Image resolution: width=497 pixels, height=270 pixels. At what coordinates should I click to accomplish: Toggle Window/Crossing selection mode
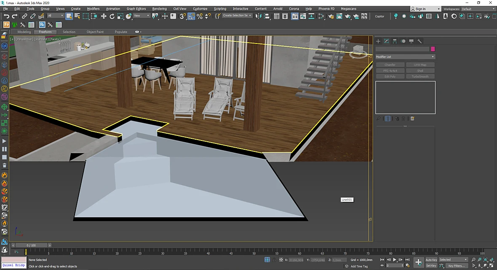94,16
